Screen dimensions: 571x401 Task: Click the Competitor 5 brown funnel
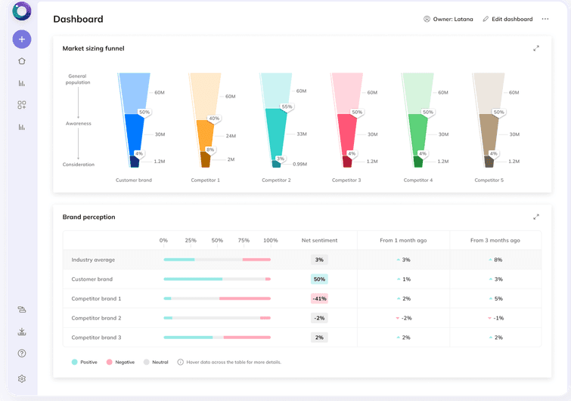(x=489, y=120)
